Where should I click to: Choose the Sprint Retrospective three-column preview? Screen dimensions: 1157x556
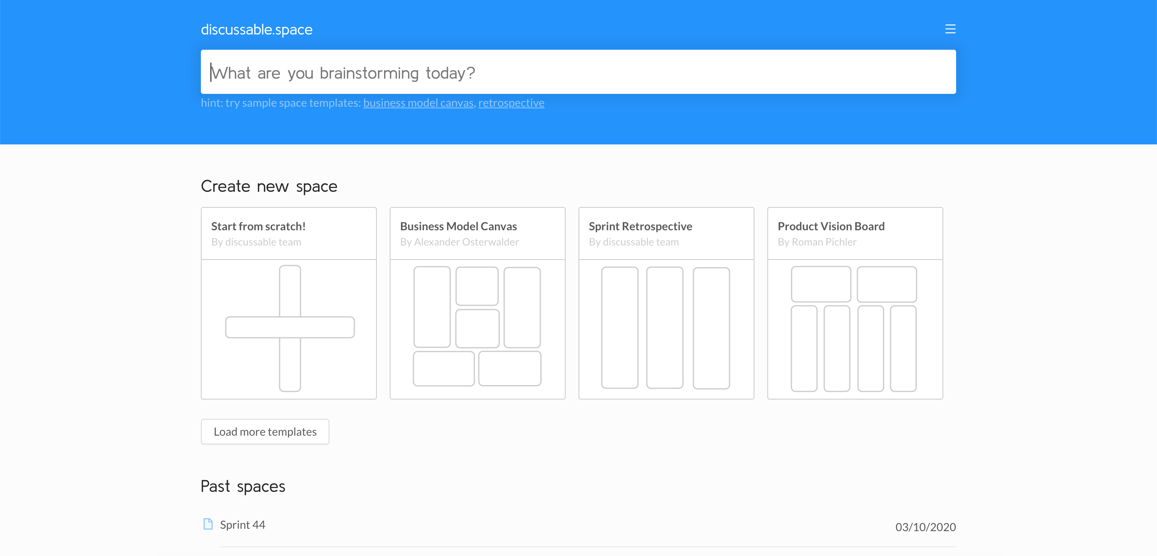point(666,328)
